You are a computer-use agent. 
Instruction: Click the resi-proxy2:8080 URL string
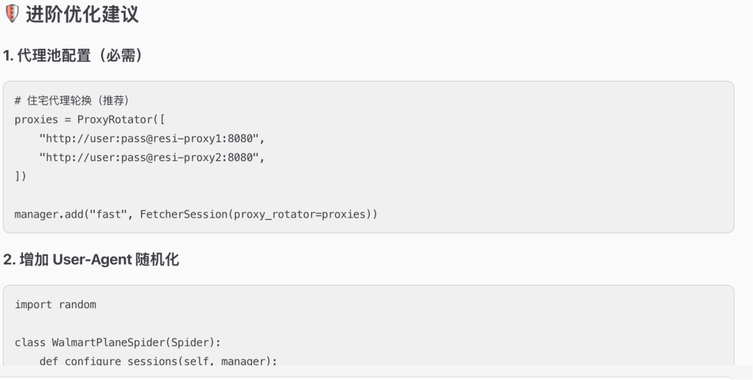click(152, 158)
